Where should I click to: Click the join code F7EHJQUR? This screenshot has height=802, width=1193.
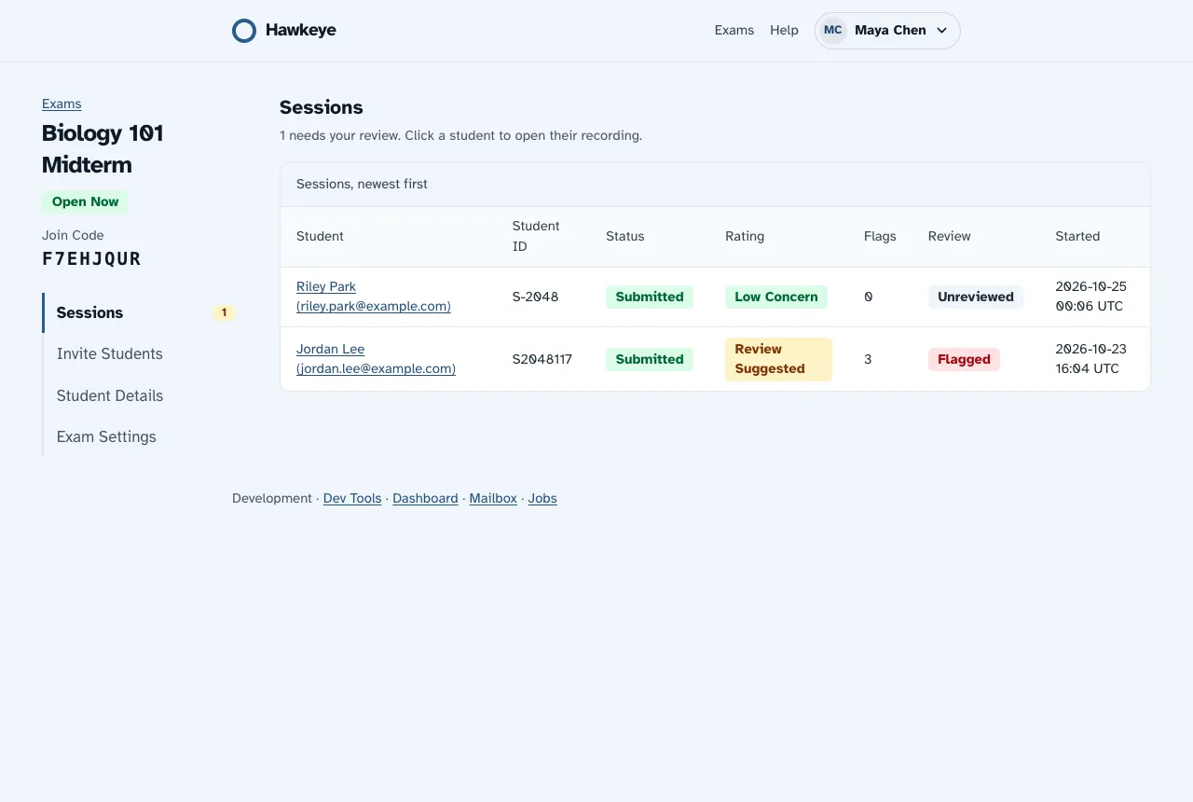pos(91,259)
